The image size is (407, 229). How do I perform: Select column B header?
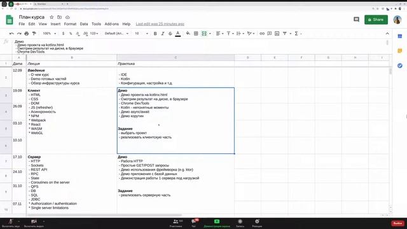click(x=72, y=57)
